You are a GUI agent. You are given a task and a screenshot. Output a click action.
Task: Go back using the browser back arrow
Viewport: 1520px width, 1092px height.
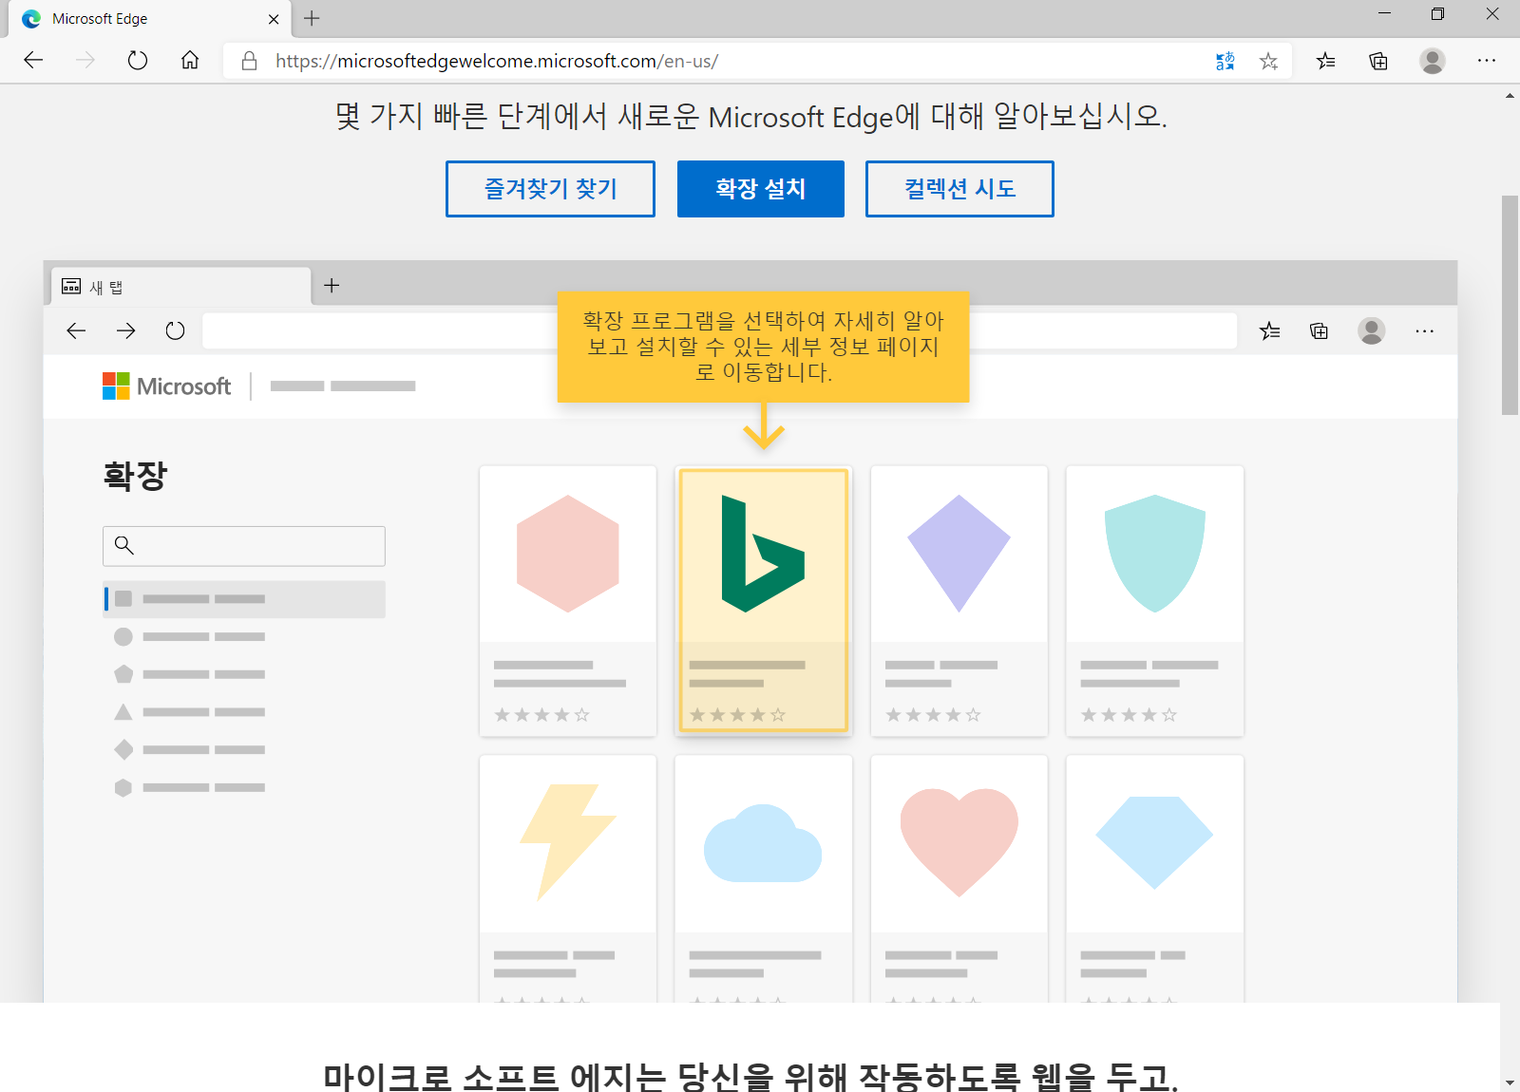point(33,61)
